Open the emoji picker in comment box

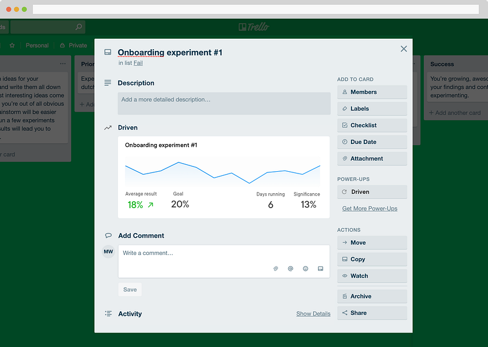pos(306,268)
